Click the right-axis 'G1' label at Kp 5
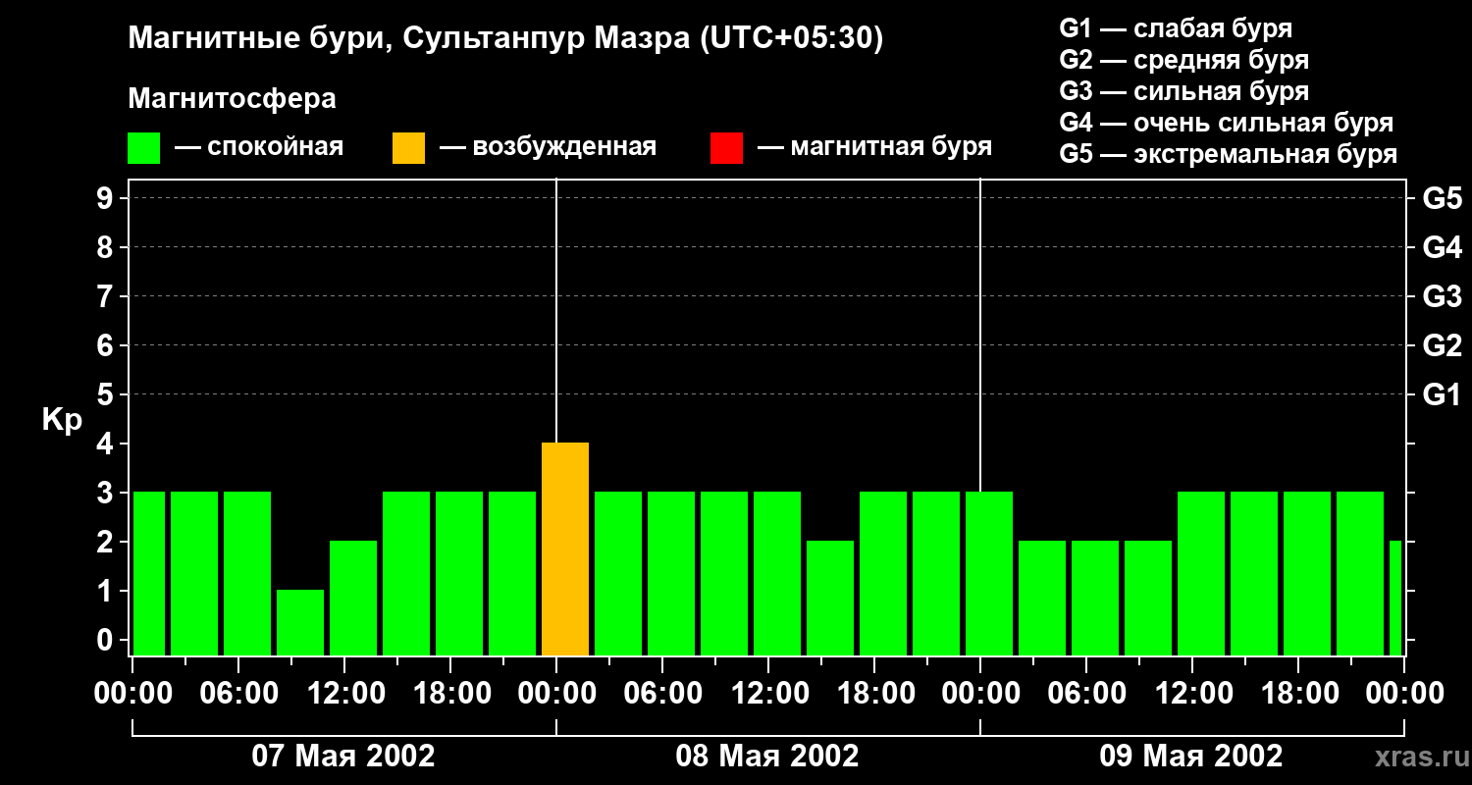Image resolution: width=1472 pixels, height=785 pixels. tap(1442, 395)
